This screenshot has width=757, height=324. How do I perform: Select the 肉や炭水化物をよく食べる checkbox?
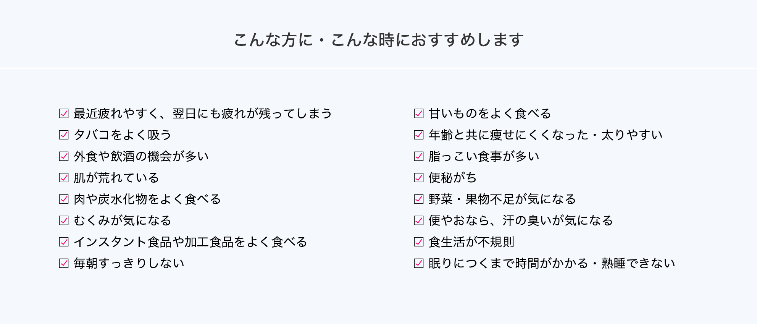(x=64, y=199)
